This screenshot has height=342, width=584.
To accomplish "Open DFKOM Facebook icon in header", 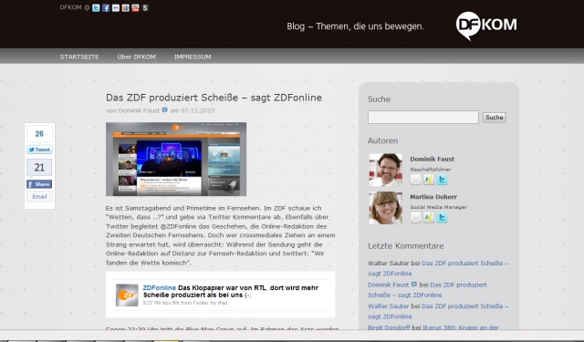I will point(106,8).
